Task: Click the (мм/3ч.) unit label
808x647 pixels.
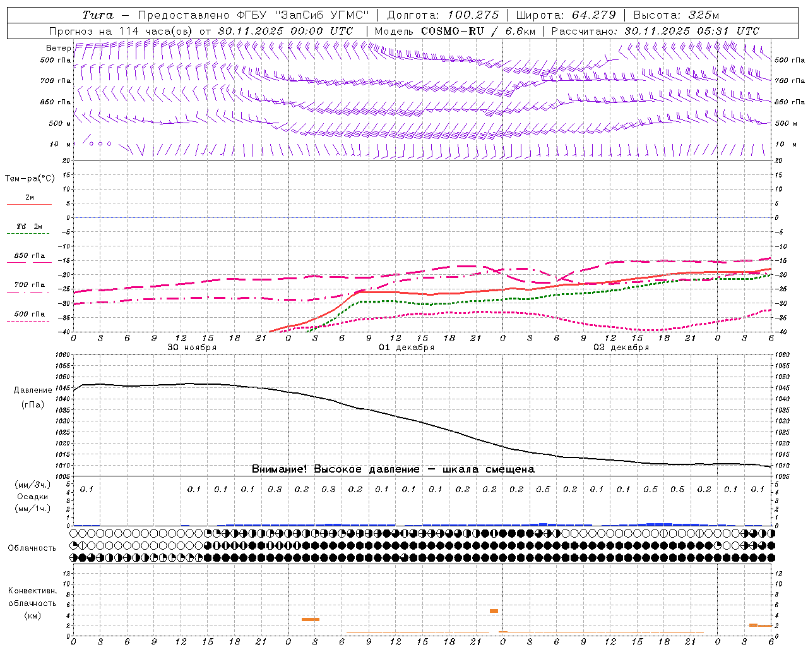Action: point(33,485)
